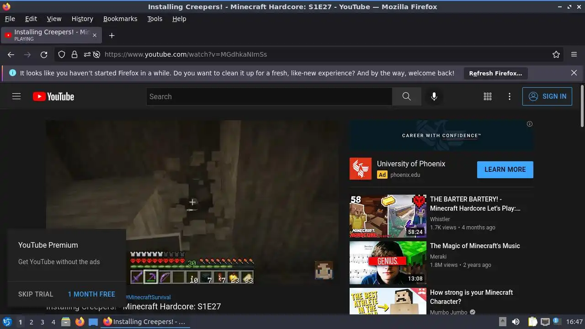585x329 pixels.
Task: Click the autoplay blocked icon in address bar
Action: 96,54
